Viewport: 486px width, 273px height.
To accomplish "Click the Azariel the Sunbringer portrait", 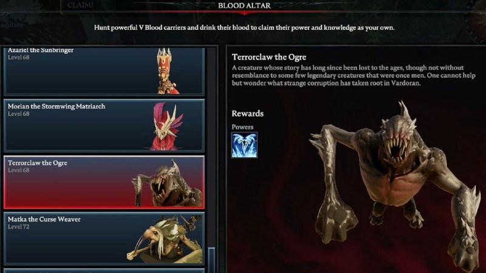I will [x=166, y=71].
